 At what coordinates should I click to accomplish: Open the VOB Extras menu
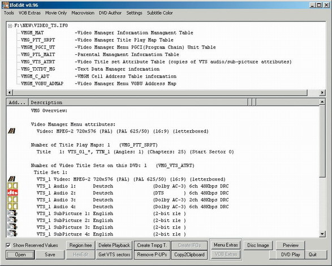[29, 13]
